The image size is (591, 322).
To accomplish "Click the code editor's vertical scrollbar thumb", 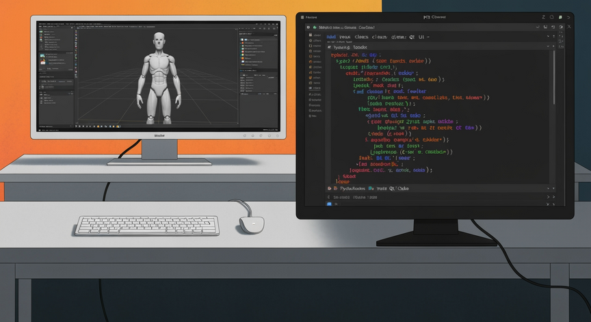I will (553, 77).
